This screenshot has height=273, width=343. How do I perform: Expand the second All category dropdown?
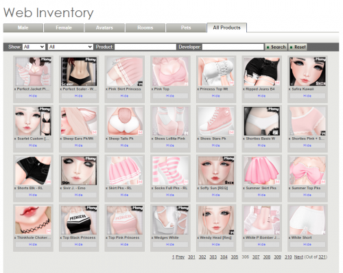pyautogui.click(x=71, y=47)
